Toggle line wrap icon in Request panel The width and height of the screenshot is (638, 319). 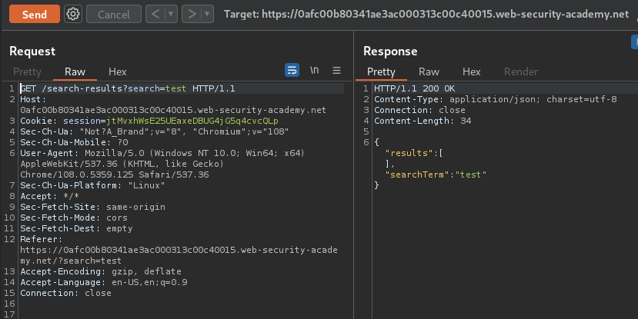[292, 70]
